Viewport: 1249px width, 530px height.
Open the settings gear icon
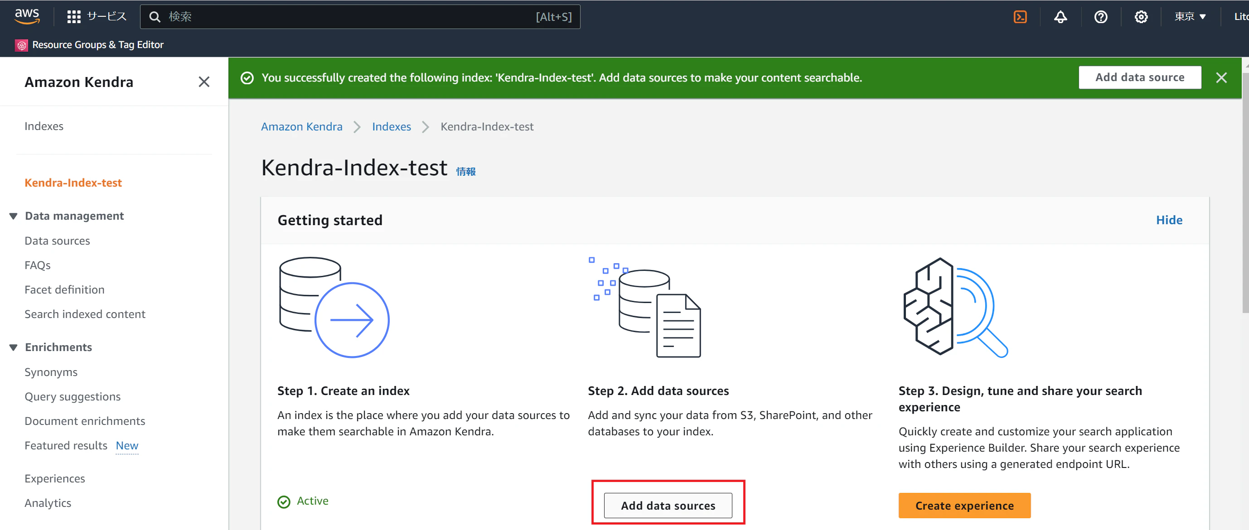click(x=1141, y=17)
